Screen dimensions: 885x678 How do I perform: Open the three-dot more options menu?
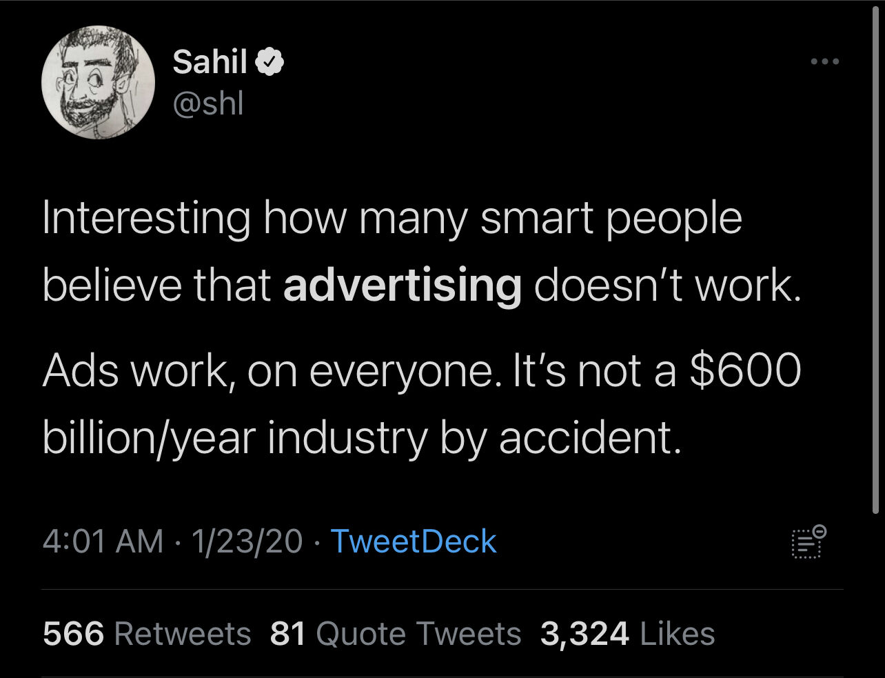(825, 62)
